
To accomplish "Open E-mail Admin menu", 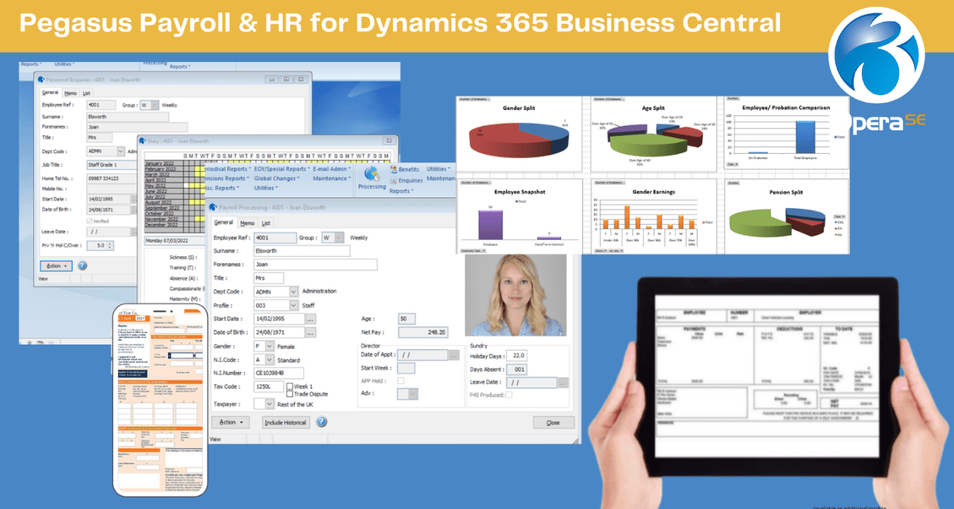I will 332,169.
